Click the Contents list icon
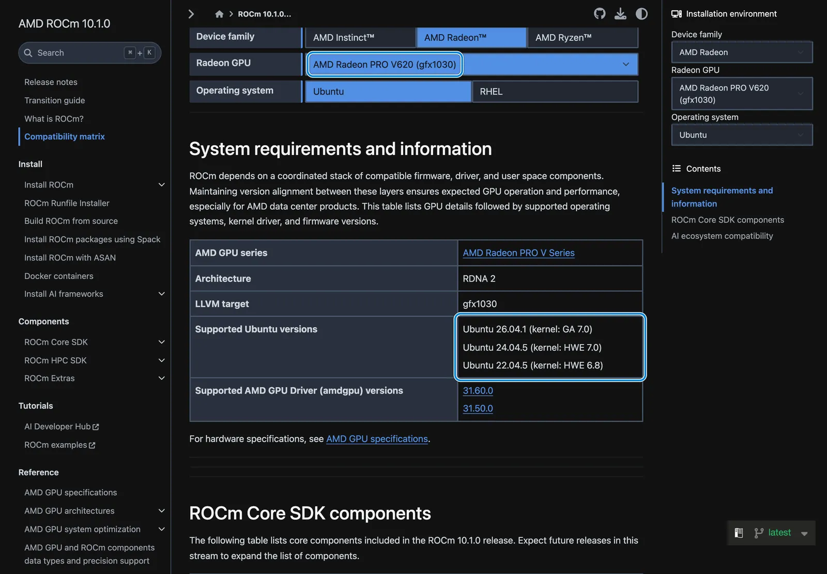Screen dimensions: 827x574 [x=676, y=168]
